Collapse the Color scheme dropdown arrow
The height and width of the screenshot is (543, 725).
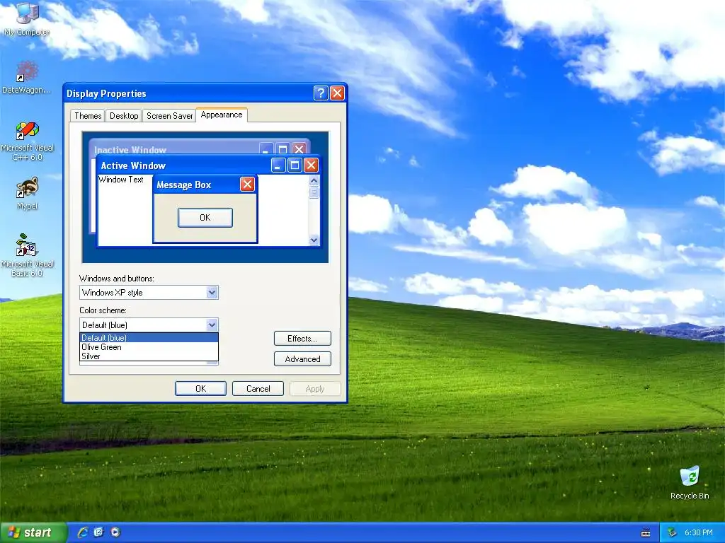click(x=212, y=325)
